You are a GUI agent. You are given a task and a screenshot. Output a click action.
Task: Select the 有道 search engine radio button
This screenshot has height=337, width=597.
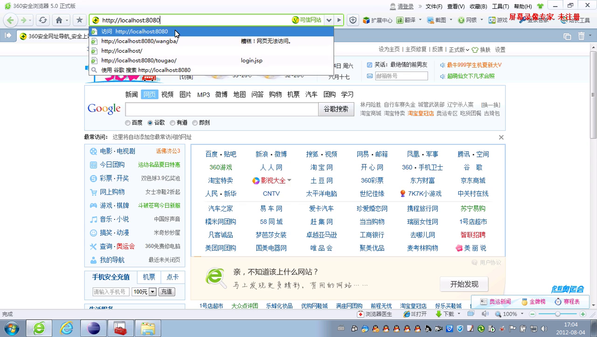click(x=173, y=123)
